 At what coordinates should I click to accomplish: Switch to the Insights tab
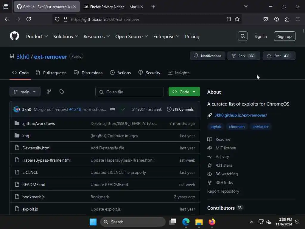pos(179,73)
